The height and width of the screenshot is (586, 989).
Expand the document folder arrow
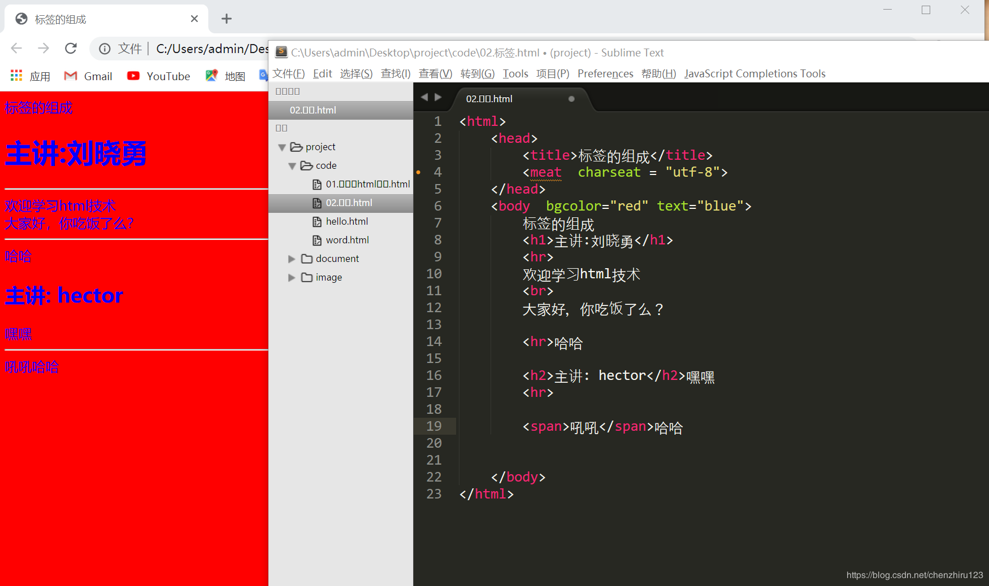pyautogui.click(x=292, y=259)
